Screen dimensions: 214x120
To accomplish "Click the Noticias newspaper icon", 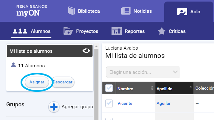I will 126,11.
